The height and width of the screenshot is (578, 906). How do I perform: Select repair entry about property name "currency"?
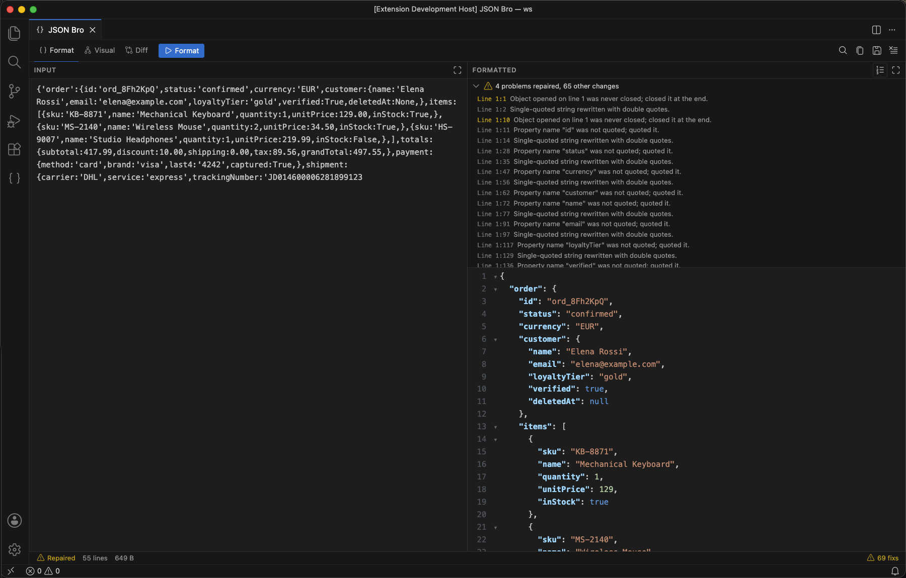pyautogui.click(x=579, y=172)
